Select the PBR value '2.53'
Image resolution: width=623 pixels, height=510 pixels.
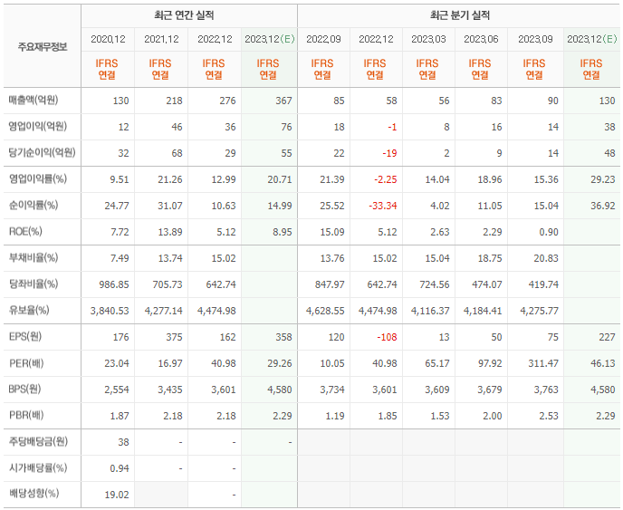point(549,416)
